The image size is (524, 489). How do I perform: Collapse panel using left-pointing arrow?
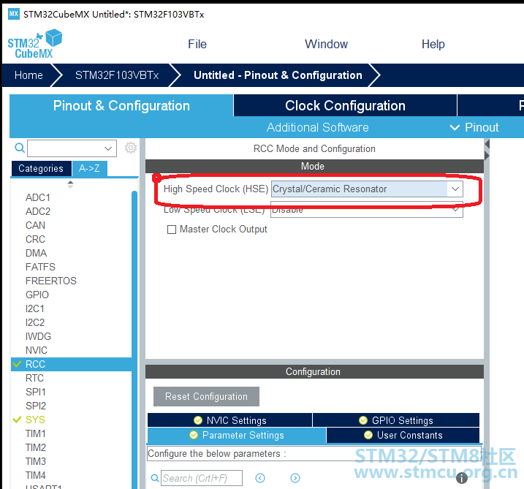(487, 145)
